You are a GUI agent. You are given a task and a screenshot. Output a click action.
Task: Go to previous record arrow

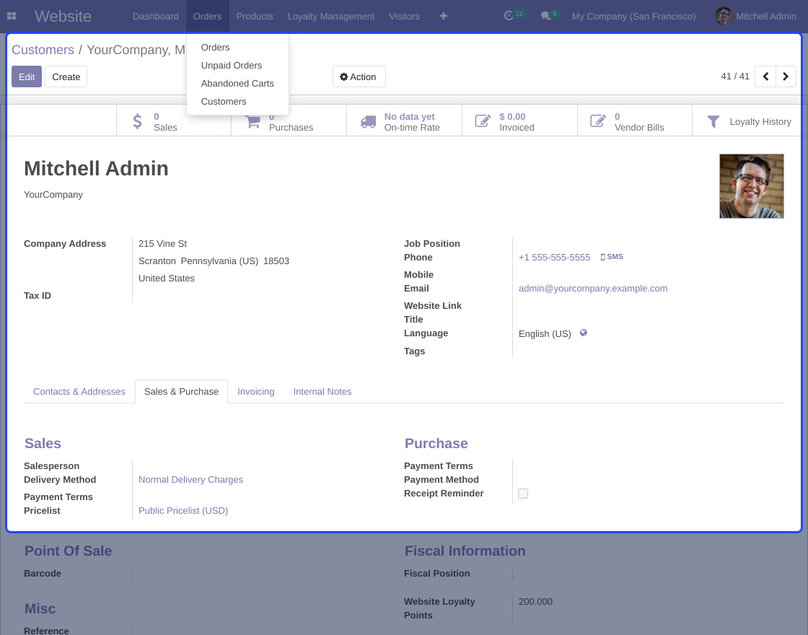pyautogui.click(x=765, y=76)
